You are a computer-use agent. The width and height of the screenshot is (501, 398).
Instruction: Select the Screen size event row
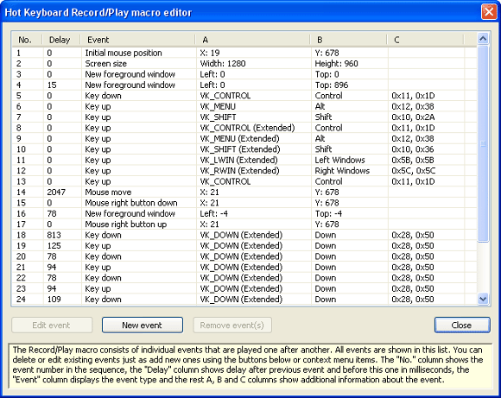[244, 64]
